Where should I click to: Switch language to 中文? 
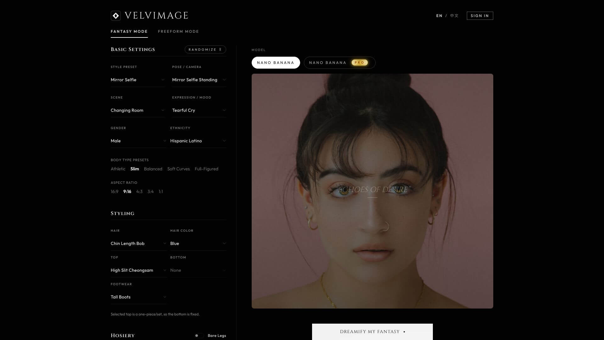[454, 16]
